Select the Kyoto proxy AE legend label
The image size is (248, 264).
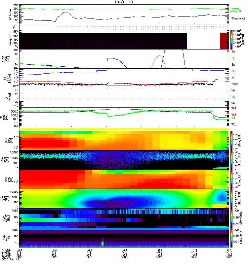236,10
